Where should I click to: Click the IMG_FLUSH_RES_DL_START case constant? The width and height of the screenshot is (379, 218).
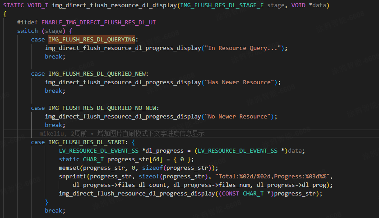click(x=83, y=142)
